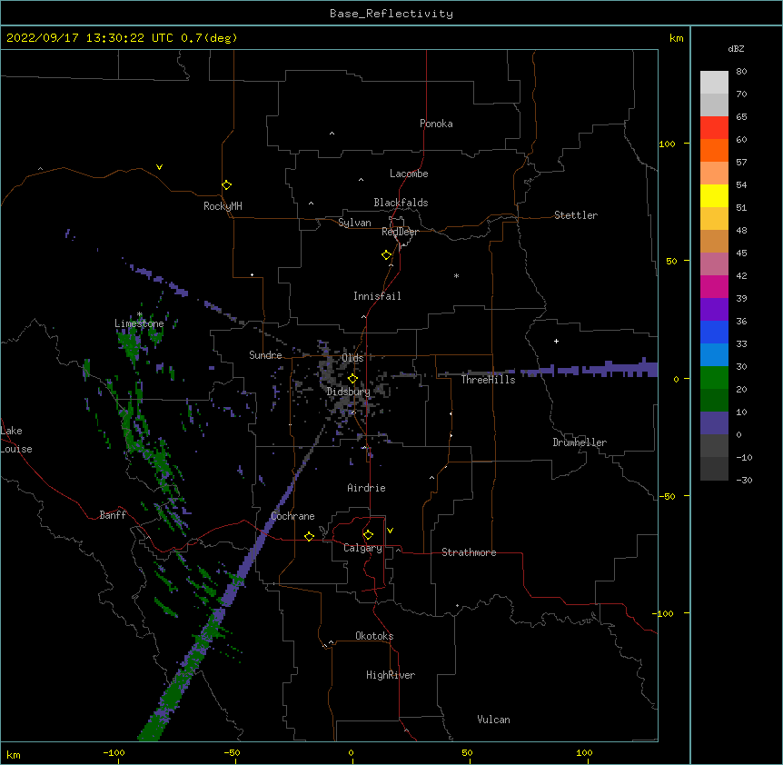Select the dark green 10-20 dBZ legend swatch

tap(714, 401)
